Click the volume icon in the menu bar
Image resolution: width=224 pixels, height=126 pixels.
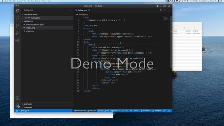click(x=190, y=1)
